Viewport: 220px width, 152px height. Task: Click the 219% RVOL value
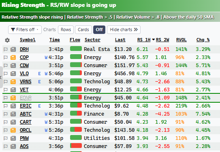click(181, 106)
